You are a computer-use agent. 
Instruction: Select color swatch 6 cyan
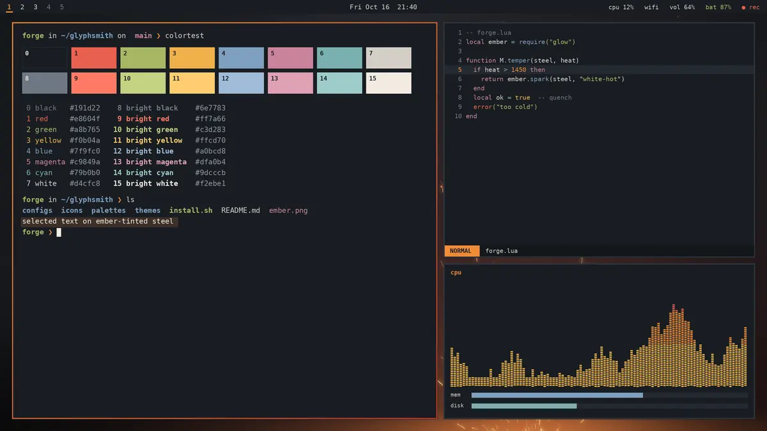pos(340,58)
